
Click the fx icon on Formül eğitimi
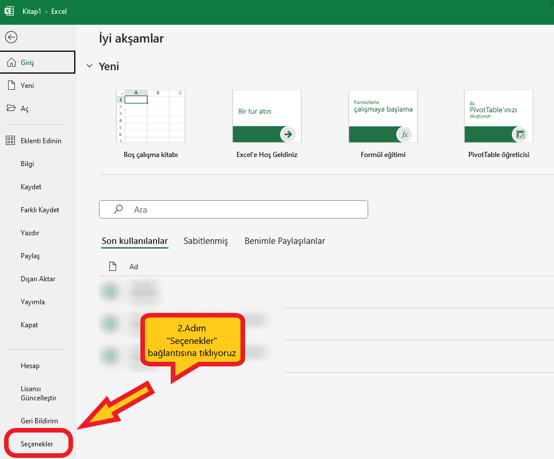coord(404,134)
